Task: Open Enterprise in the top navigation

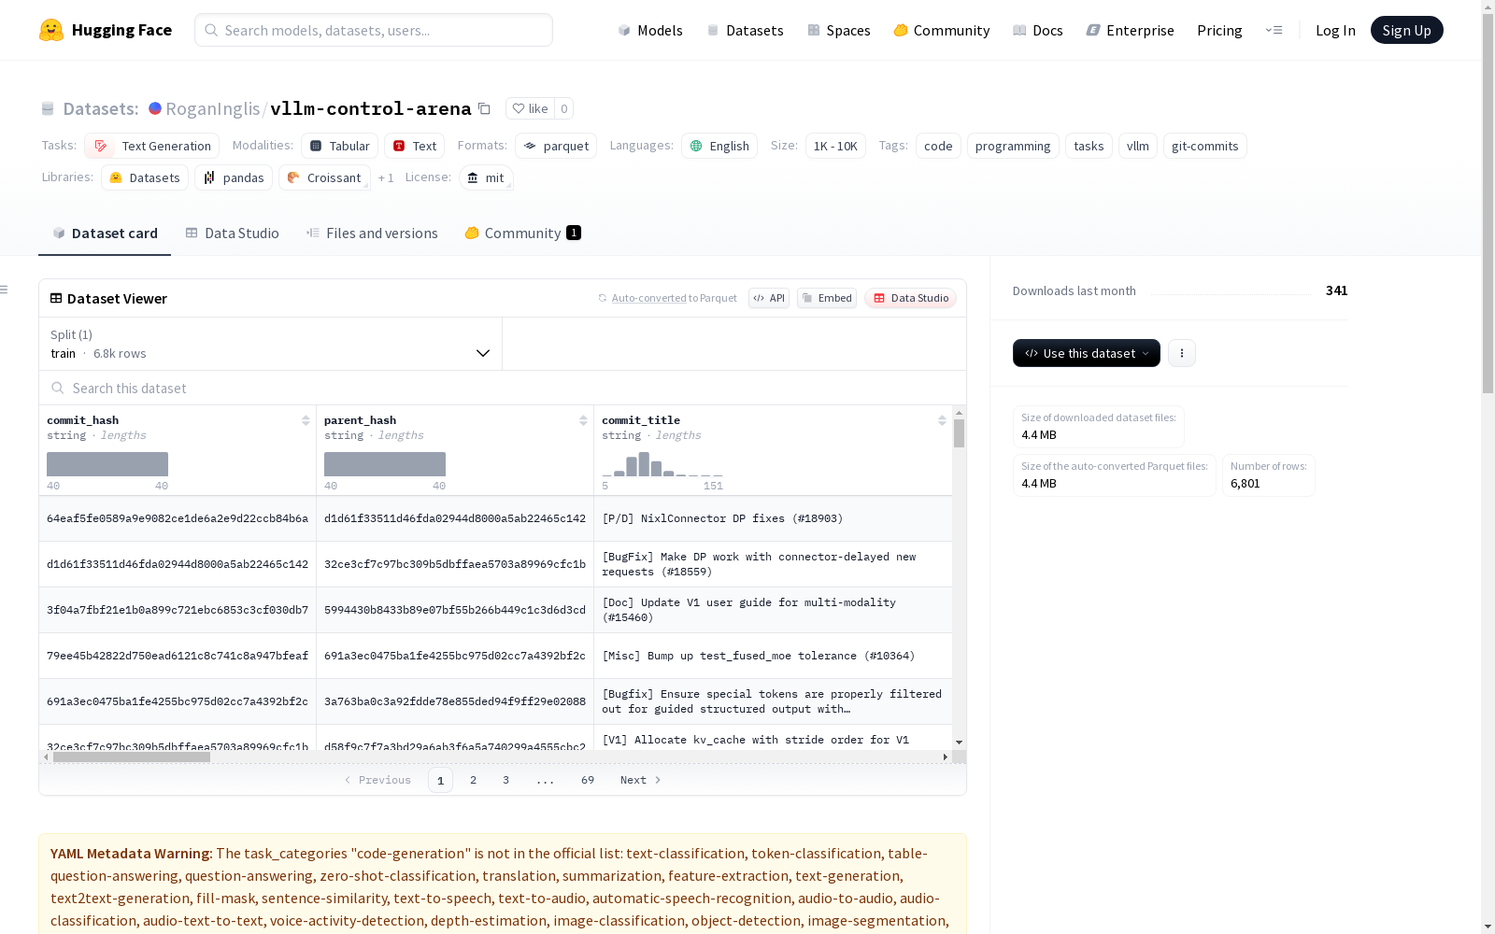Action: 1130,30
